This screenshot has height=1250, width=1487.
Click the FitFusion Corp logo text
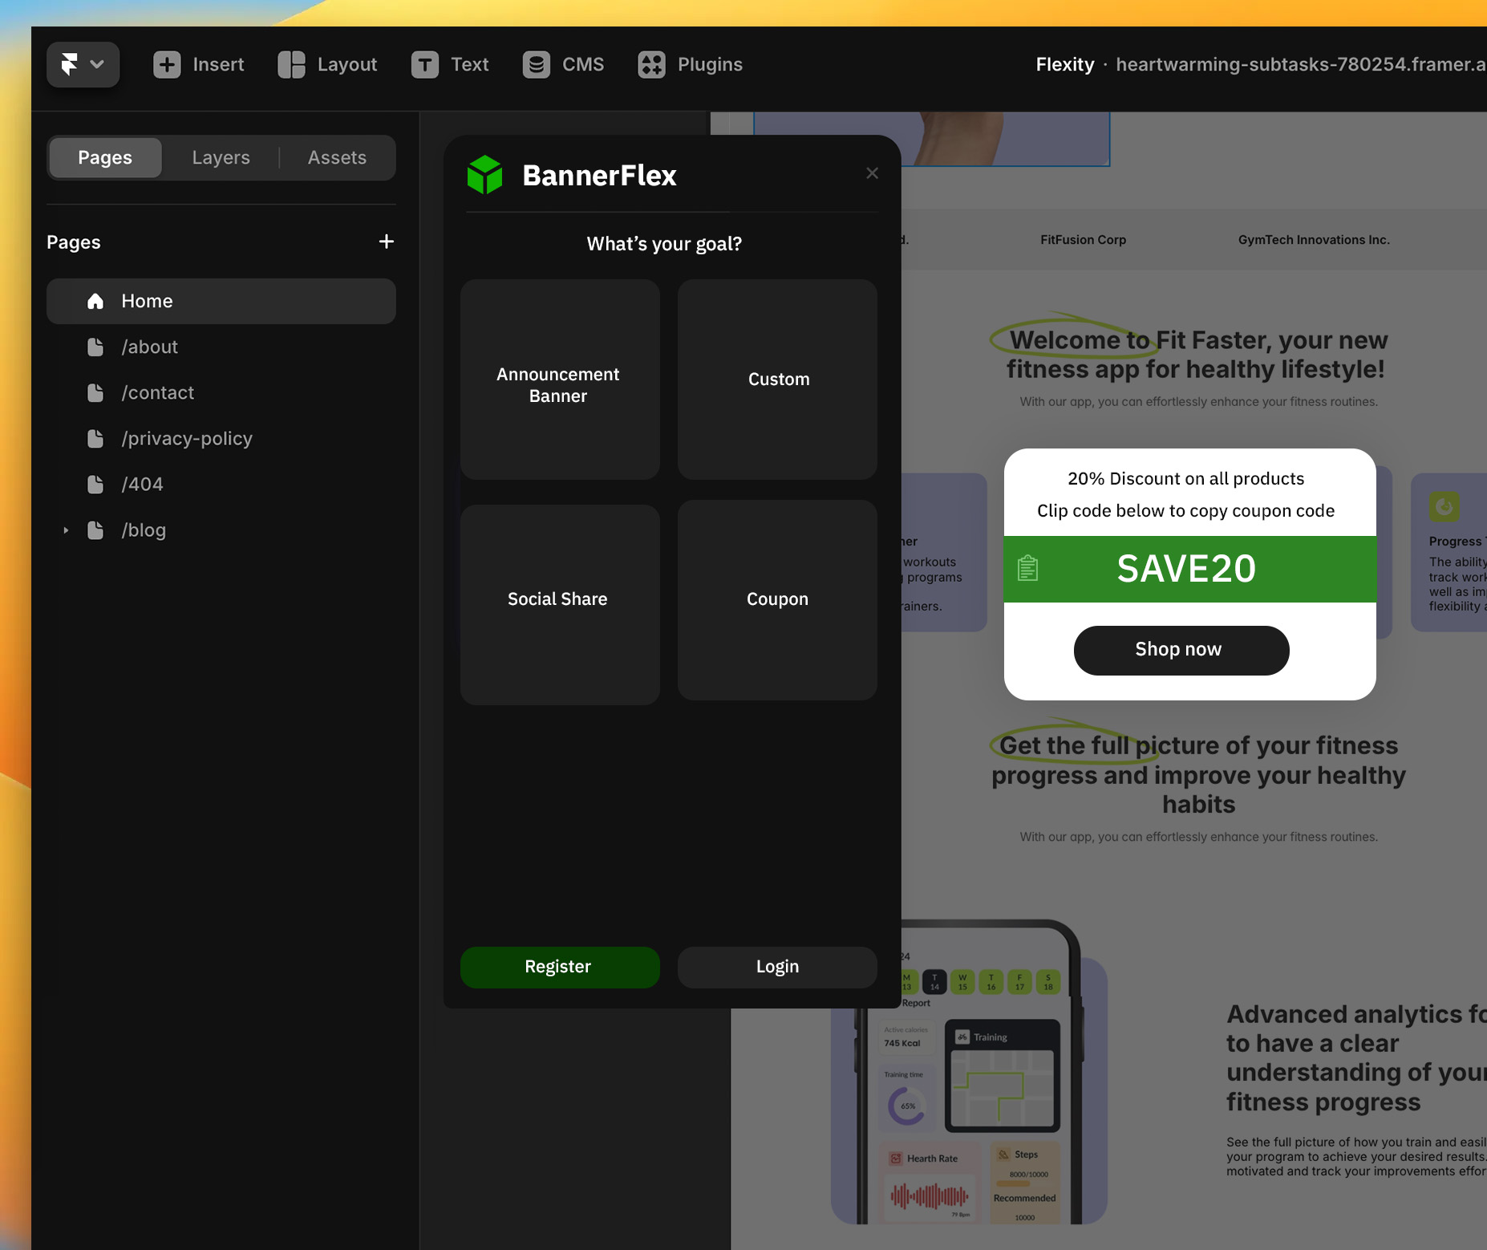coord(1083,240)
